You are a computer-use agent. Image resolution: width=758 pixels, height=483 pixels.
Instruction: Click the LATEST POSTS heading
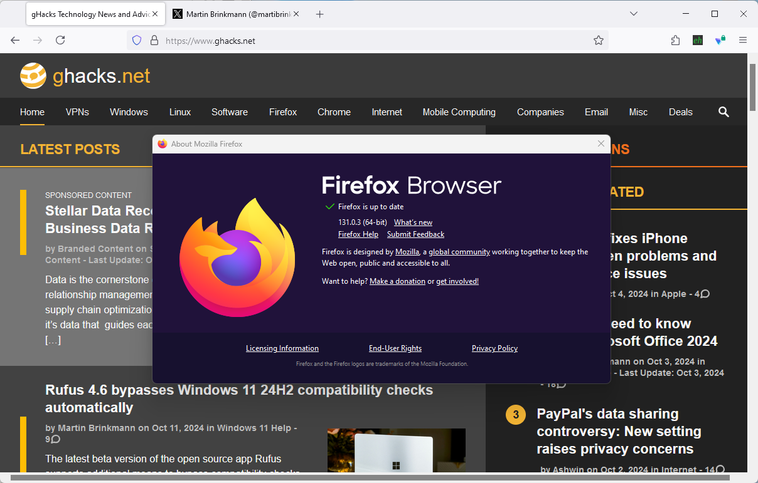tap(70, 149)
